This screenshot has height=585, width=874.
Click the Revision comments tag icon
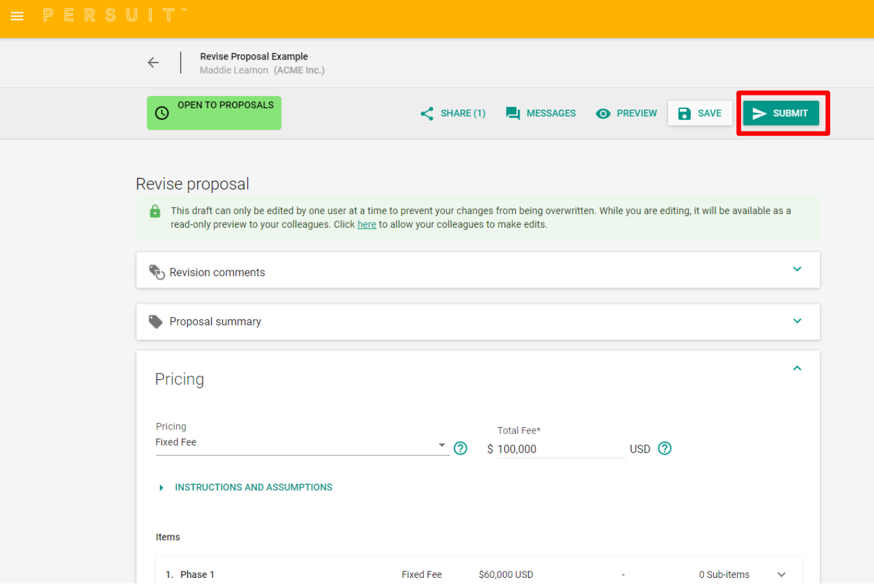pyautogui.click(x=157, y=272)
